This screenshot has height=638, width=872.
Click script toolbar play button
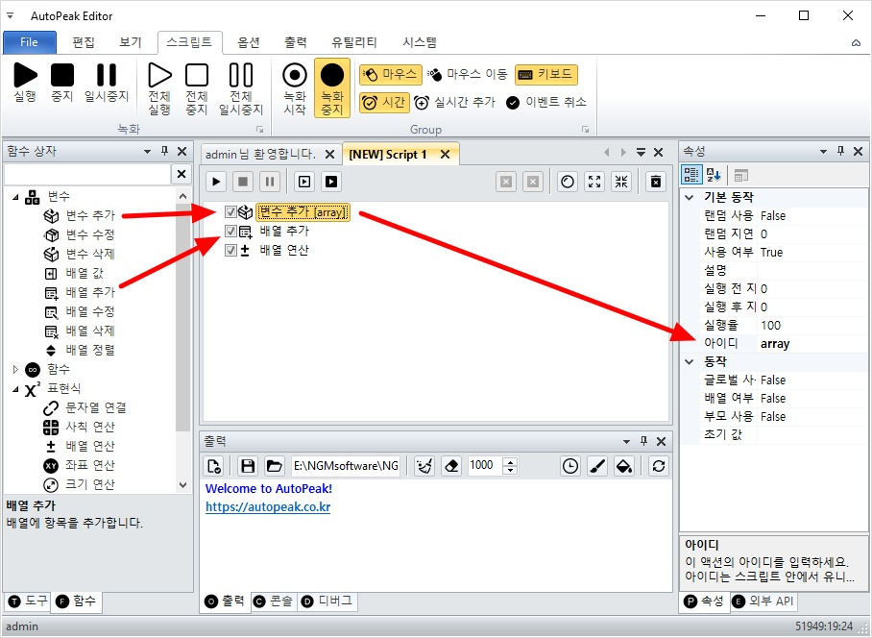tap(216, 182)
